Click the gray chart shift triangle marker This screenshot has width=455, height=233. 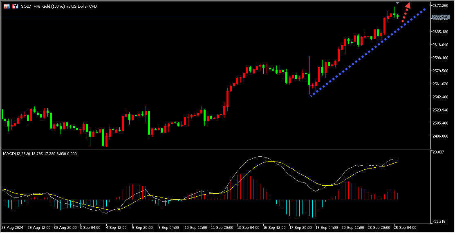tap(397, 3)
